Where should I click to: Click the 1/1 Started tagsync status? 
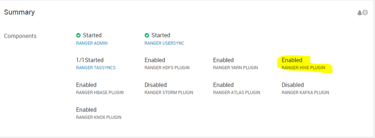90,60
